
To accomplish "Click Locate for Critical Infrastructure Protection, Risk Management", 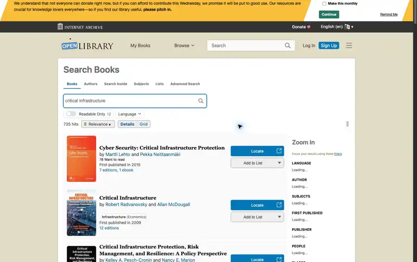I will pyautogui.click(x=257, y=259).
